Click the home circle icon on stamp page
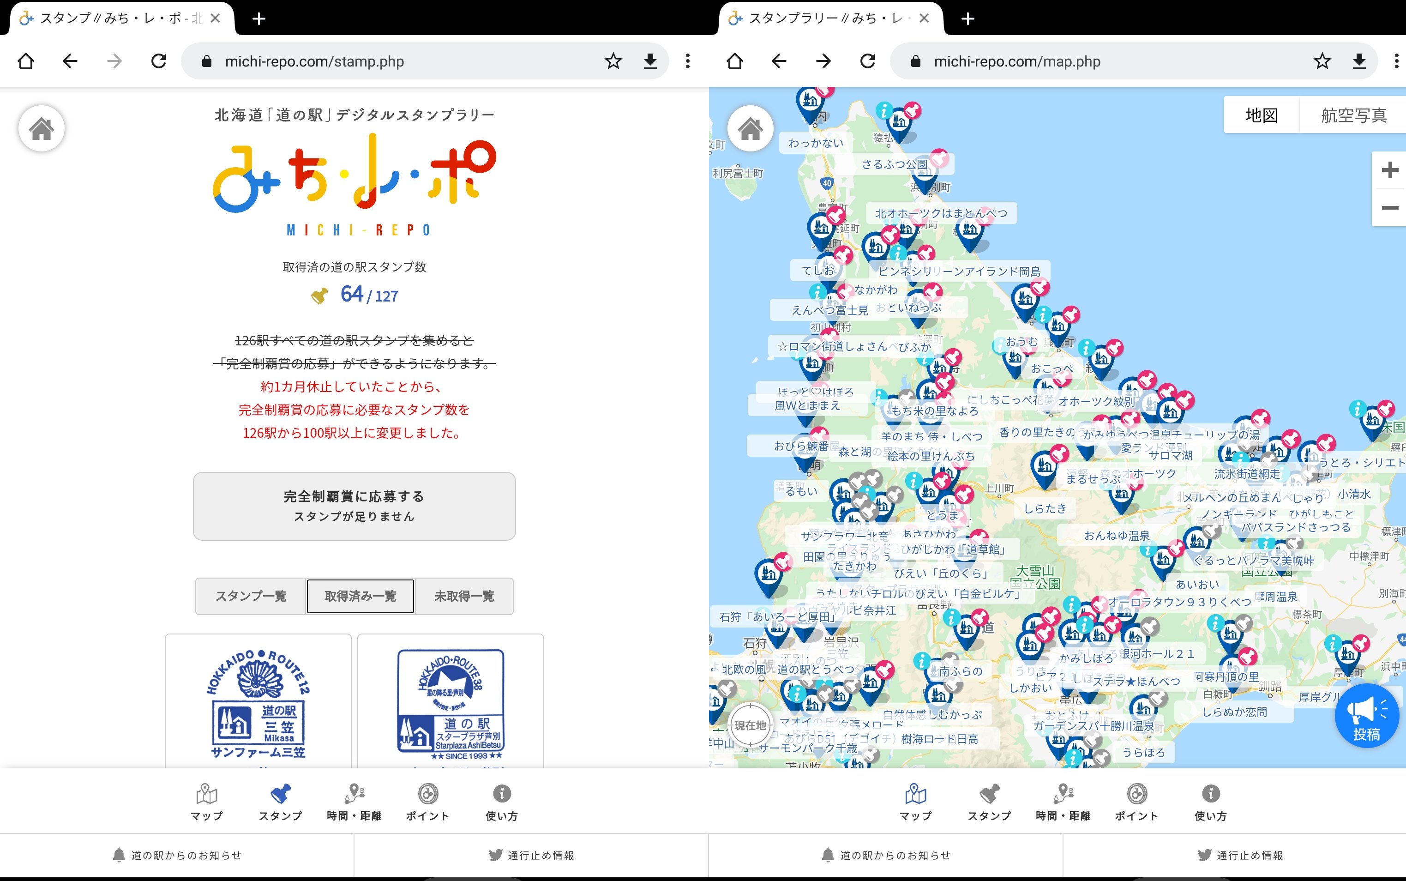1406x881 pixels. click(42, 128)
